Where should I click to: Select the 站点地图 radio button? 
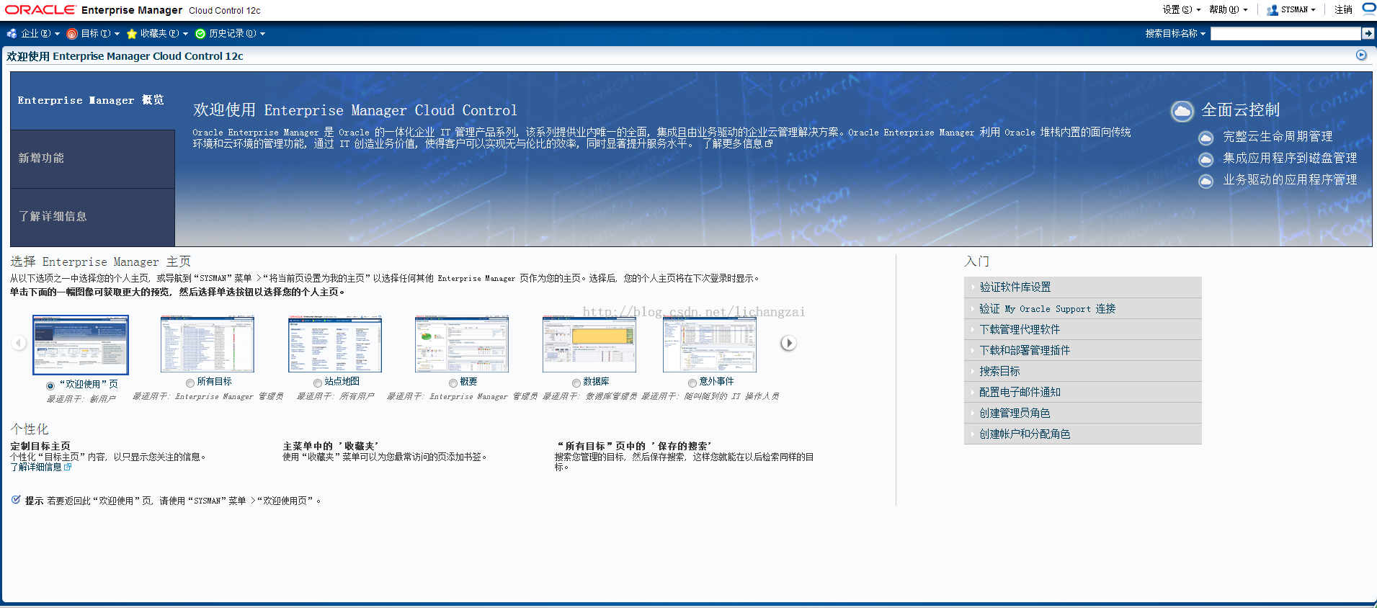(318, 383)
